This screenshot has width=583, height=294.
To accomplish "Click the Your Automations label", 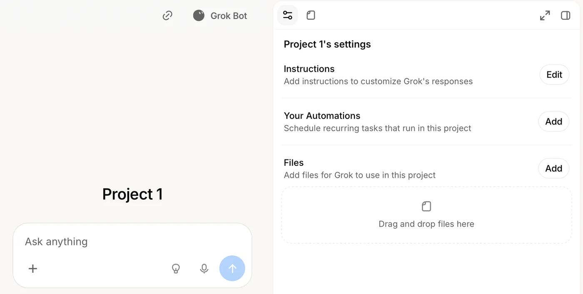I will [x=322, y=116].
